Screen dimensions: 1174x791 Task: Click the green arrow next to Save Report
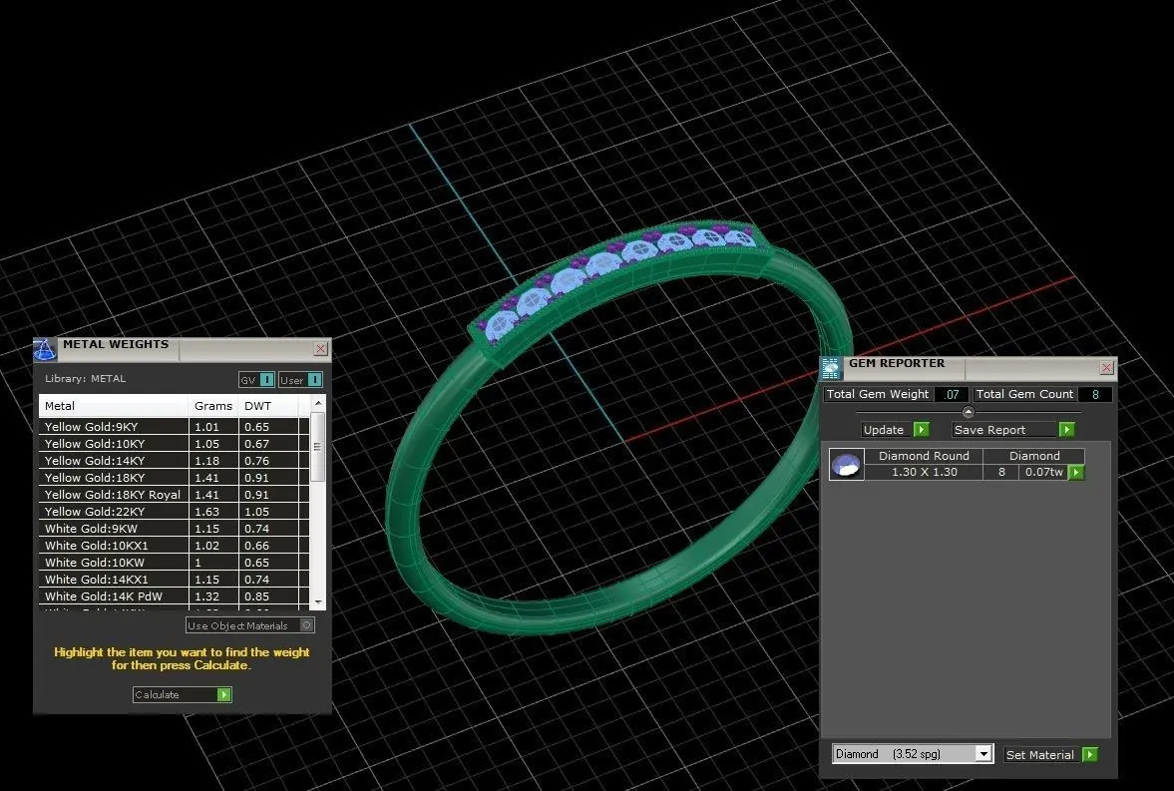pyautogui.click(x=1067, y=429)
